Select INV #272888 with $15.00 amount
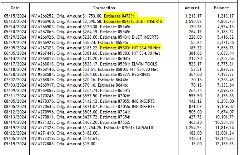The height and width of the screenshot is (155, 244). (119, 144)
